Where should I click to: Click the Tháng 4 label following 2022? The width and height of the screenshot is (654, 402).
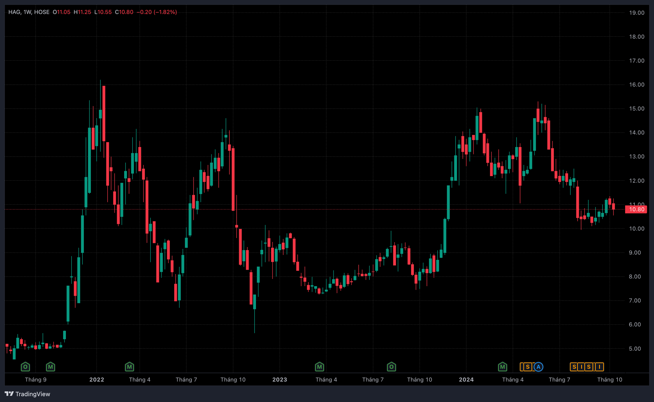(x=140, y=380)
